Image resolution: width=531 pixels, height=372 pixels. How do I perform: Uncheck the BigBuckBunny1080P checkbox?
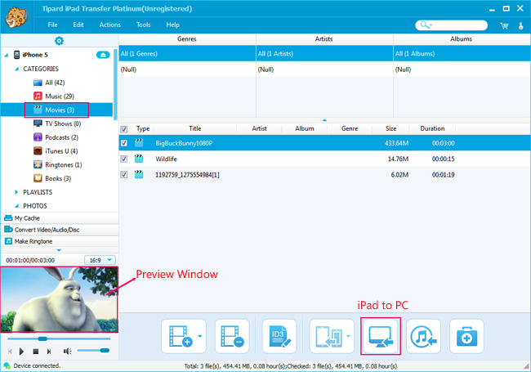tap(124, 143)
